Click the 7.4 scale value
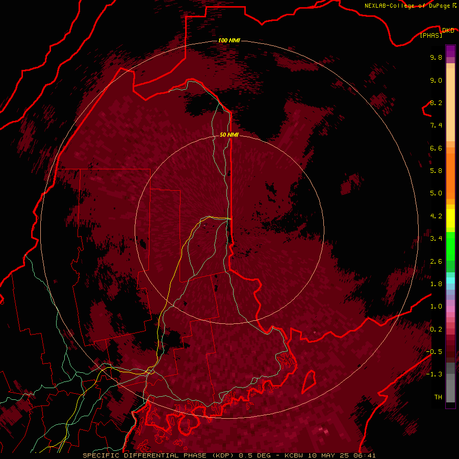The height and width of the screenshot is (459, 459). coord(436,125)
